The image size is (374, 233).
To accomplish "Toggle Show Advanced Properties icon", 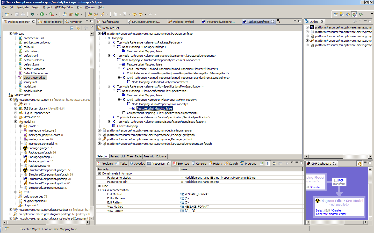I will [x=274, y=163].
